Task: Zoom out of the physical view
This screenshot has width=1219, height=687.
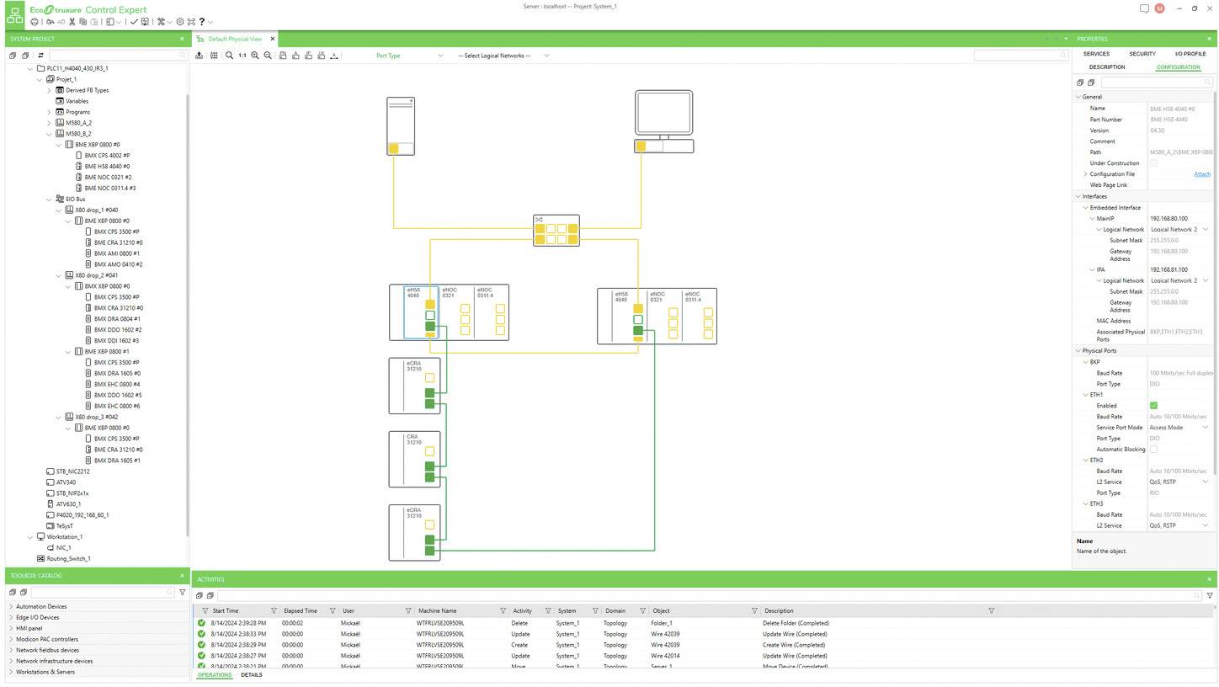Action: (268, 56)
